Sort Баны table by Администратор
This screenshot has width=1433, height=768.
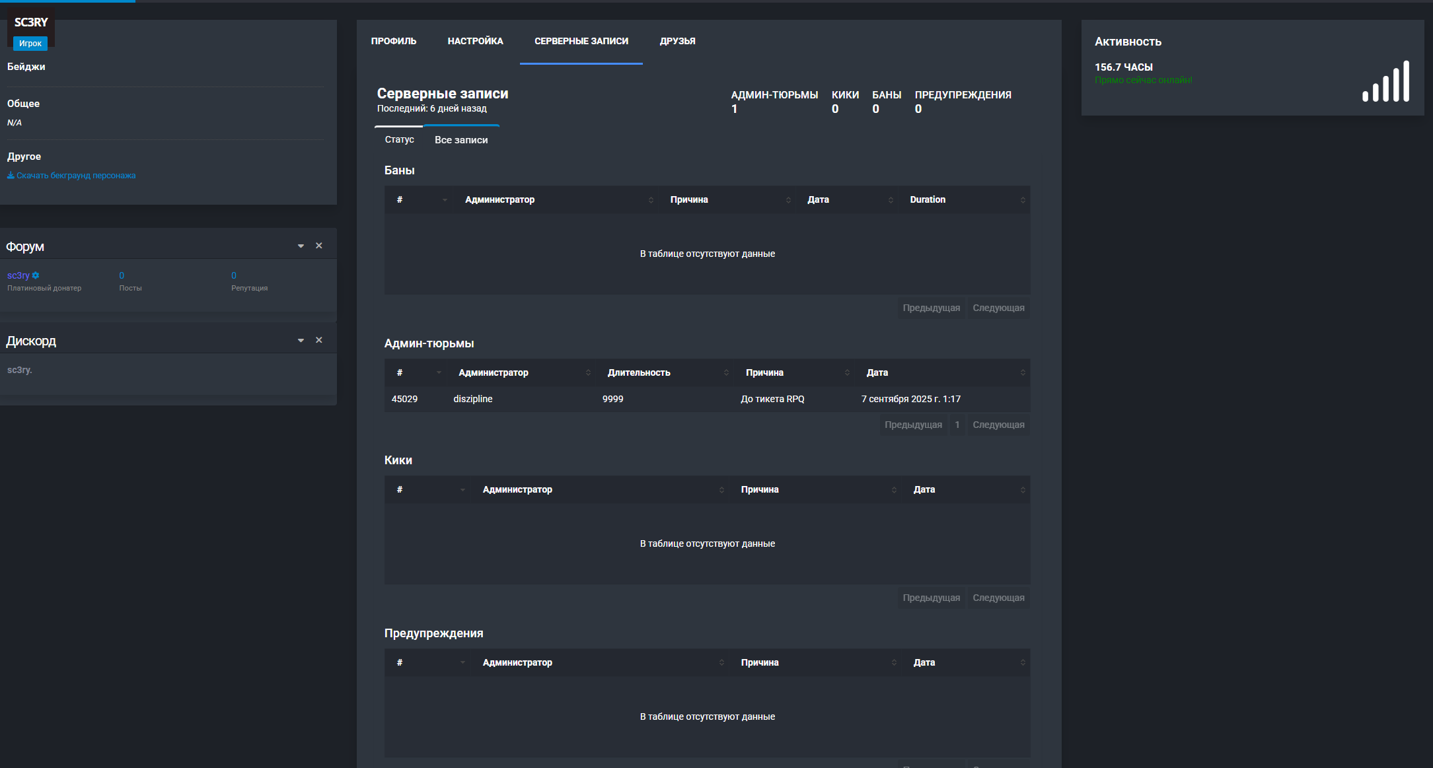(x=556, y=199)
